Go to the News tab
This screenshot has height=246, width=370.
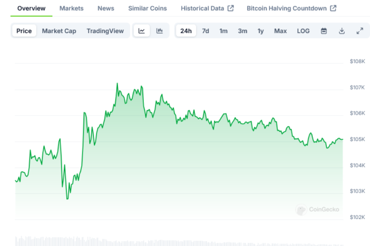click(106, 8)
